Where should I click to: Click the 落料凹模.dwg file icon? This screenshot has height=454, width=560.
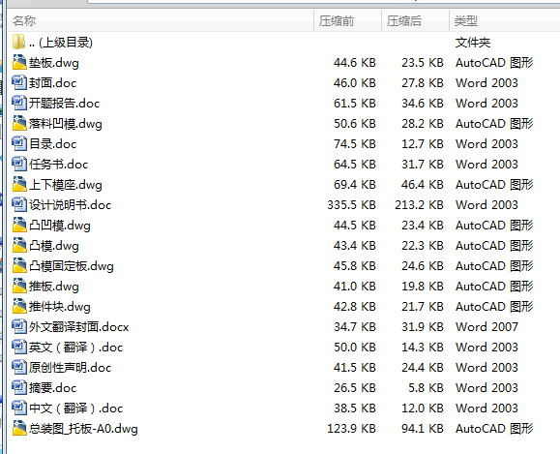pyautogui.click(x=19, y=123)
